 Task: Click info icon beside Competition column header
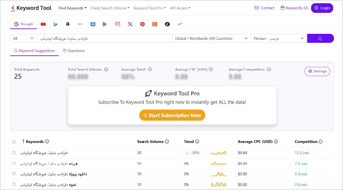pos(320,142)
